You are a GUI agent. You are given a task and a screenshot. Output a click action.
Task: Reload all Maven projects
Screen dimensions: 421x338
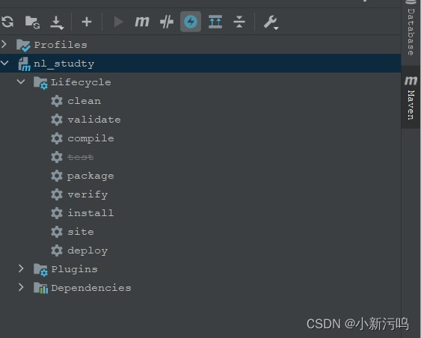coord(7,22)
